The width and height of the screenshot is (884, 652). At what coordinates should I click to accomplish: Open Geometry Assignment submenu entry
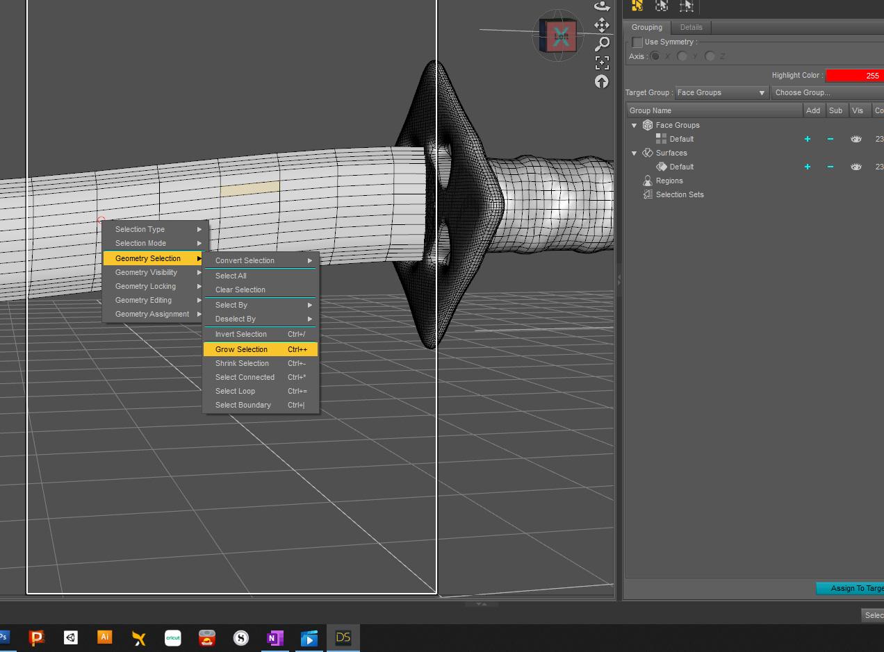[x=154, y=314]
